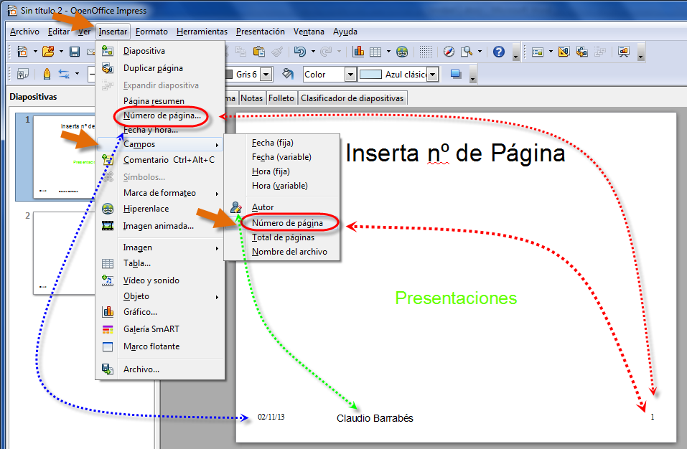
Task: Select Hora (fija) field
Action: click(x=271, y=171)
